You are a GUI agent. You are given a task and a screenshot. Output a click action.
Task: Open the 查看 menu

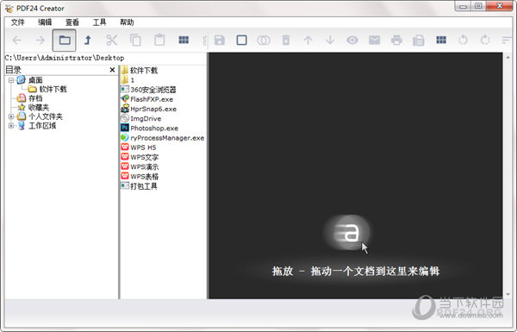pos(72,22)
